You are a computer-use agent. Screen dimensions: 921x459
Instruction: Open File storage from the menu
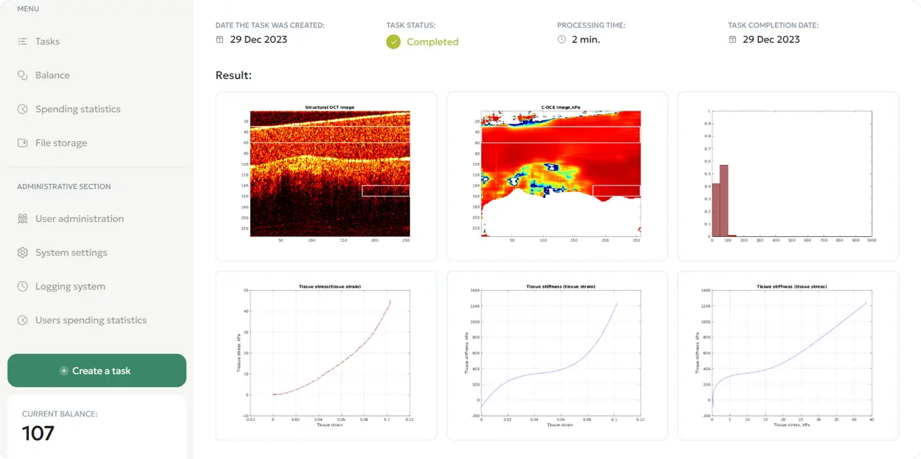61,143
